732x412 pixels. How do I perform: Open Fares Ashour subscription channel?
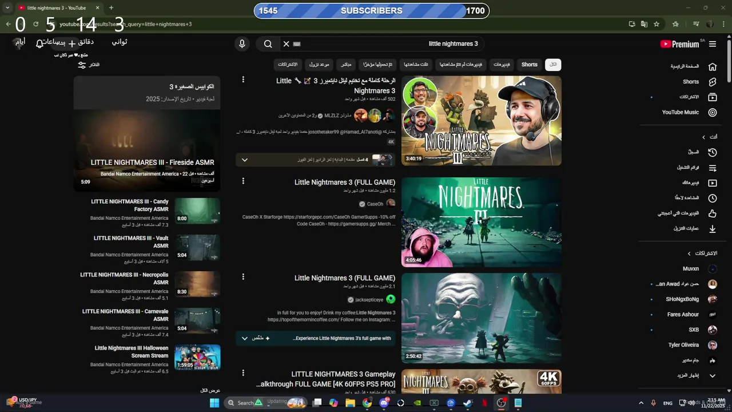pyautogui.click(x=683, y=315)
